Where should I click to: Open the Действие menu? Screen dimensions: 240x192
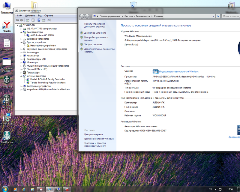pyautogui.click(x=30, y=15)
